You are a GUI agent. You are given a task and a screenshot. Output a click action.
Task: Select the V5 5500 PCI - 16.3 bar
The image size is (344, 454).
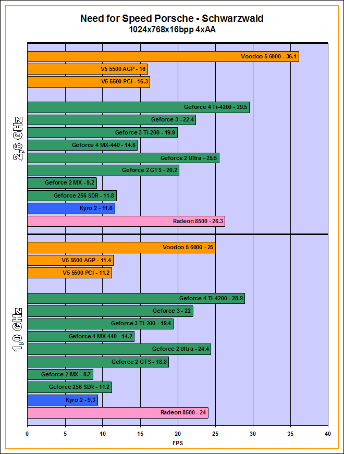pyautogui.click(x=88, y=82)
